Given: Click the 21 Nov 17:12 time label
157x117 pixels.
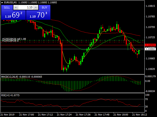Looking at the screenshot, I should [x=45, y=115].
